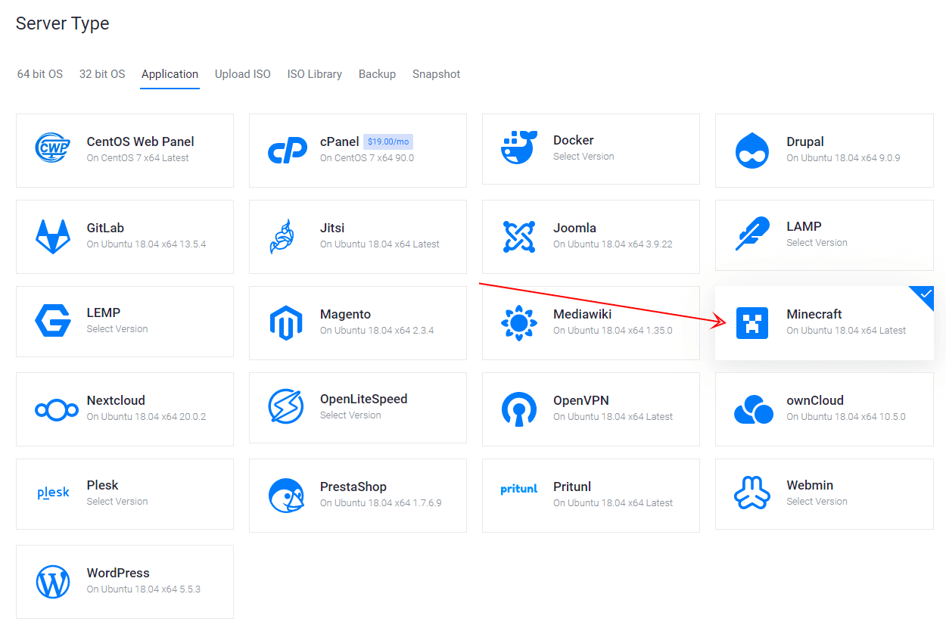Click the cPanel logo icon
Viewport: 946px width, 625px height.
(288, 150)
